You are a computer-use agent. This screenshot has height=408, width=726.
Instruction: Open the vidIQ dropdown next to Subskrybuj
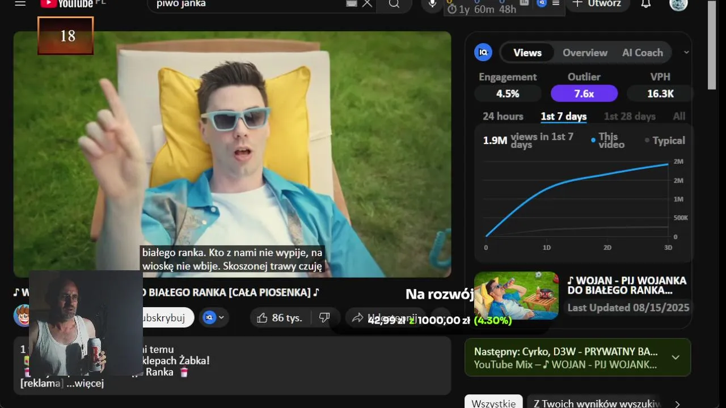(214, 318)
